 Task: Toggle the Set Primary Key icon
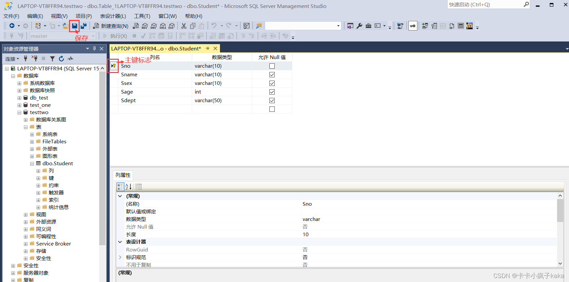[413, 26]
